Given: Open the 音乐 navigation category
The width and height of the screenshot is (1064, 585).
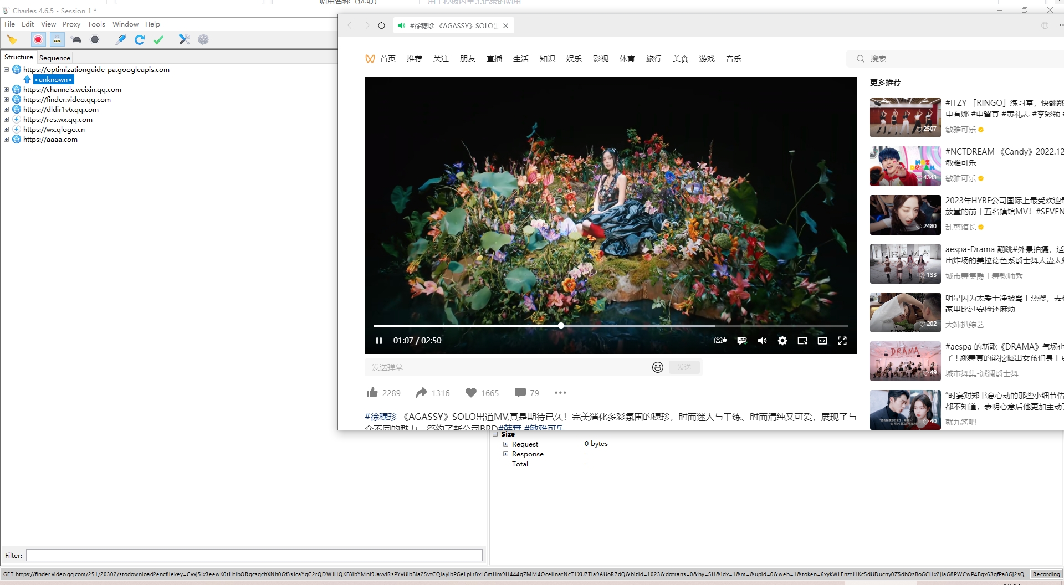Looking at the screenshot, I should point(734,59).
